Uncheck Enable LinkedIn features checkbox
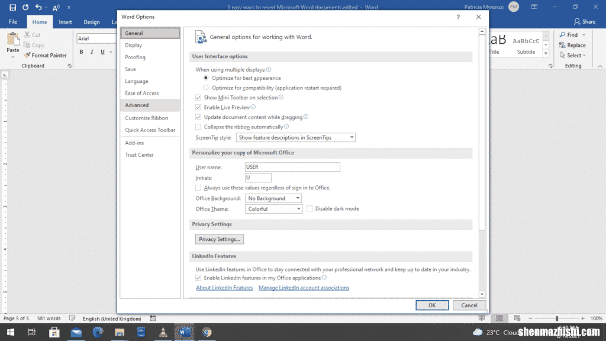 (x=198, y=278)
